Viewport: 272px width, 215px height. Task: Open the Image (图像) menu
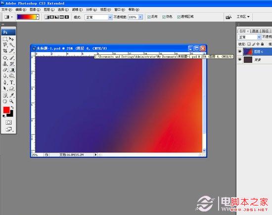pyautogui.click(x=35, y=10)
